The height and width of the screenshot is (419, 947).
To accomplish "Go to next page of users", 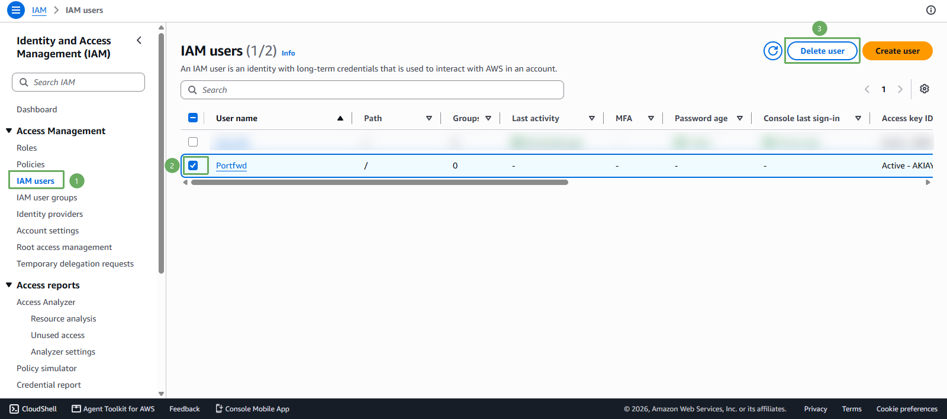I will point(900,89).
